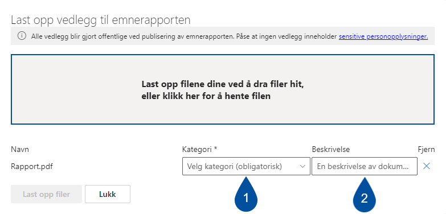Click the Kategori column label
The image size is (446, 214).
point(200,149)
